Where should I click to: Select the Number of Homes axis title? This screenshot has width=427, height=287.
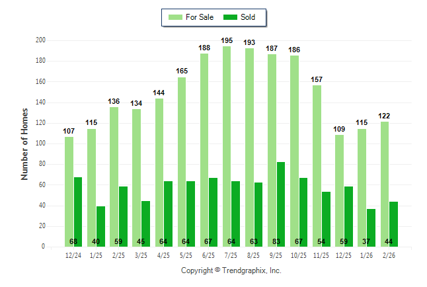pyautogui.click(x=25, y=144)
